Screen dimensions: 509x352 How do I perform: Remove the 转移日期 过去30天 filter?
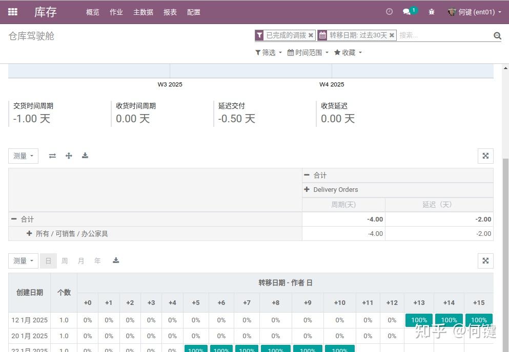[392, 35]
